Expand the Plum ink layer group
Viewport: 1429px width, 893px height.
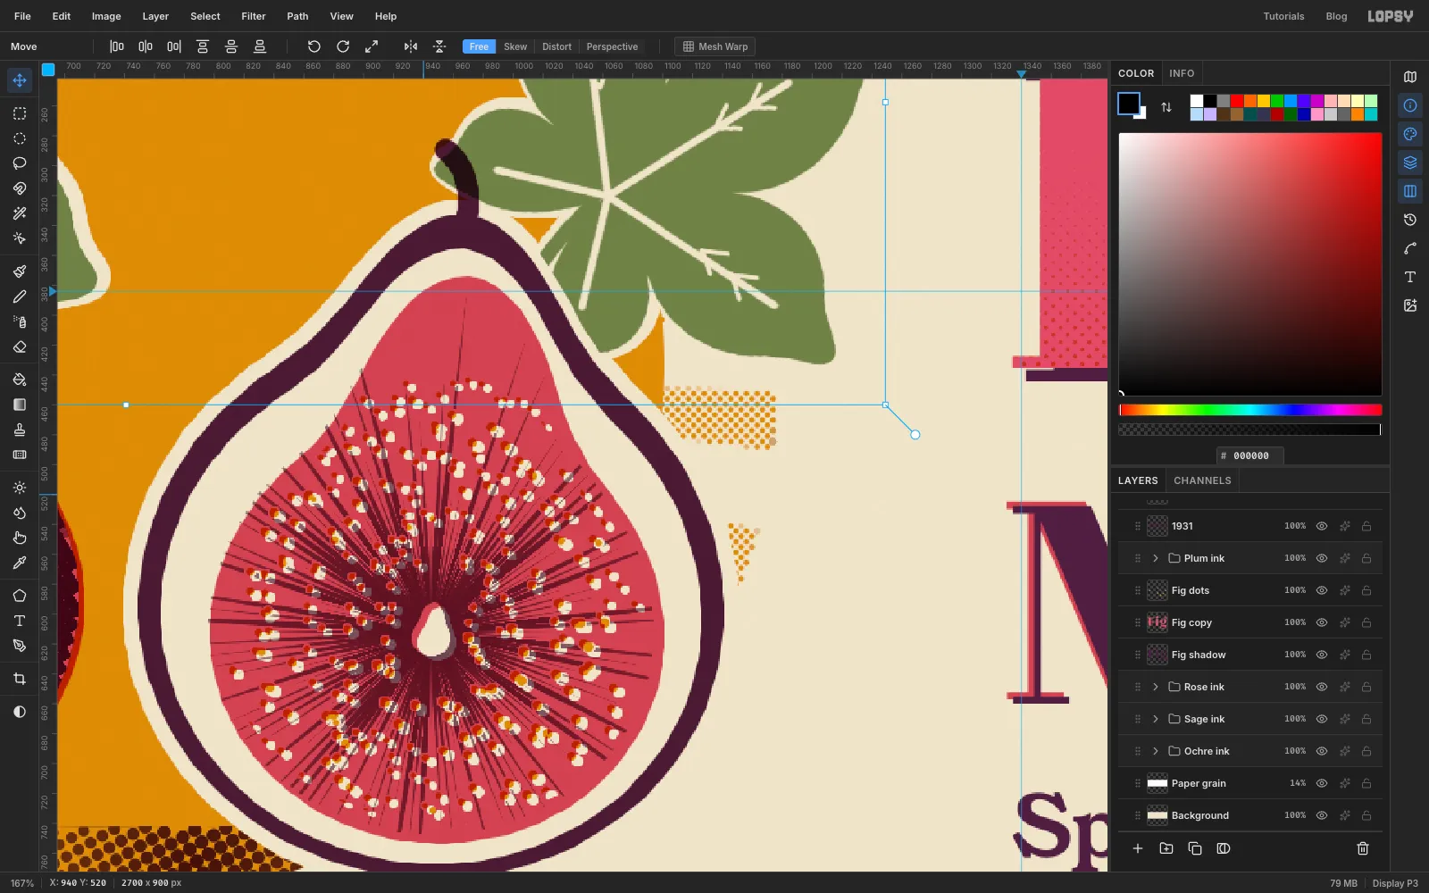[x=1156, y=558]
